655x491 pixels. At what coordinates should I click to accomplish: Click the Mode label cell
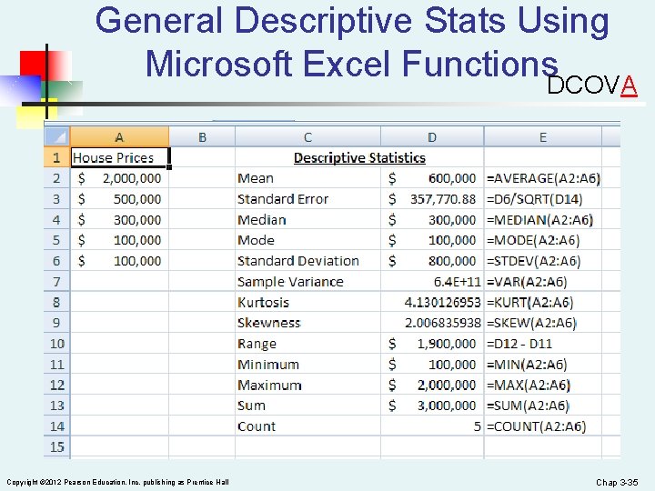pos(307,240)
